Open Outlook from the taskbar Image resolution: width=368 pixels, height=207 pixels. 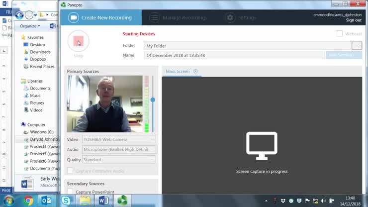click(47, 200)
